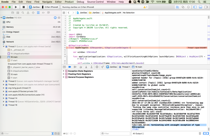This screenshot has height=136, width=210.
Task: Toggle the Utilities right panel
Action: click(206, 7)
